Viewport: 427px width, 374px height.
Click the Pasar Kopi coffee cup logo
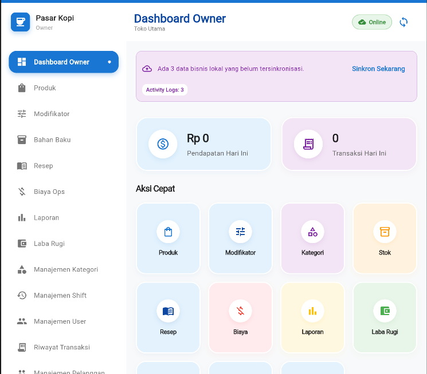tap(21, 22)
